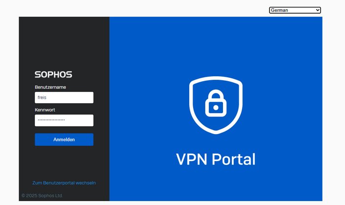The width and height of the screenshot is (345, 205).
Task: Click the Kennwort label
Action: click(x=45, y=110)
